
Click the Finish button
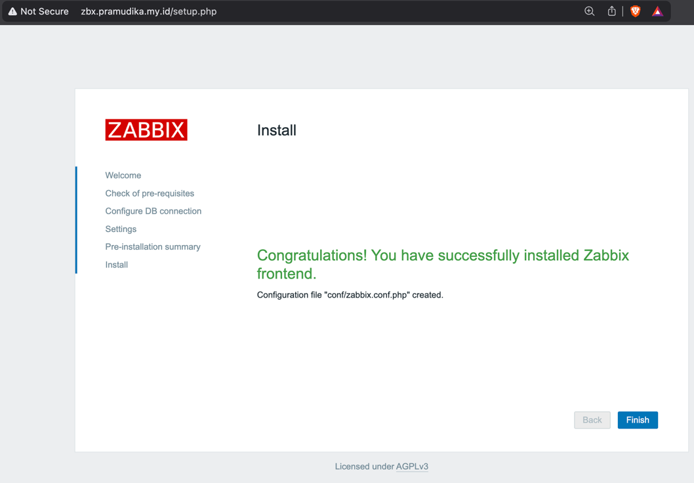coord(638,419)
